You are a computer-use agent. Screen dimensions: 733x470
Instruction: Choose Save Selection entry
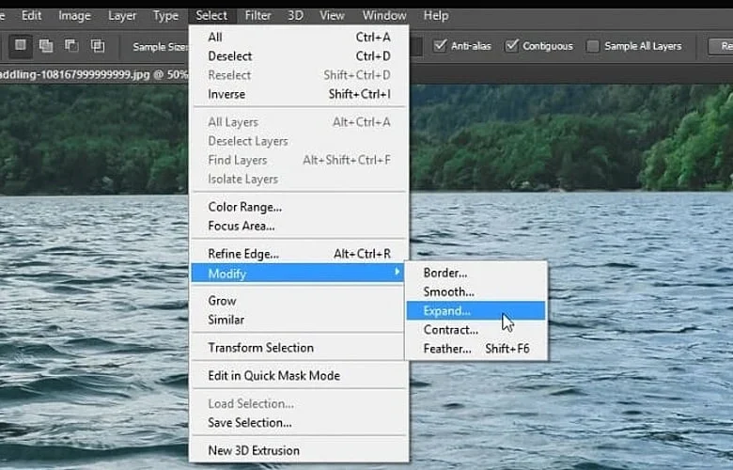[x=299, y=423]
